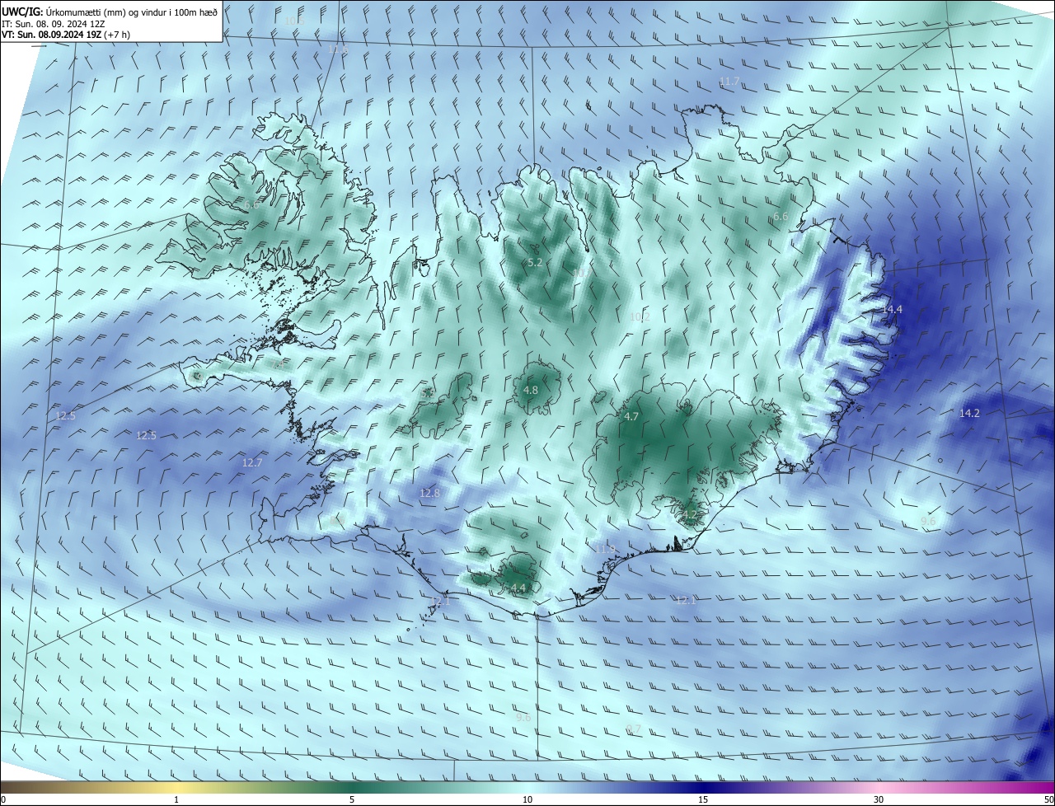Click the 12.7 value label in Faxaflói bay

(251, 463)
